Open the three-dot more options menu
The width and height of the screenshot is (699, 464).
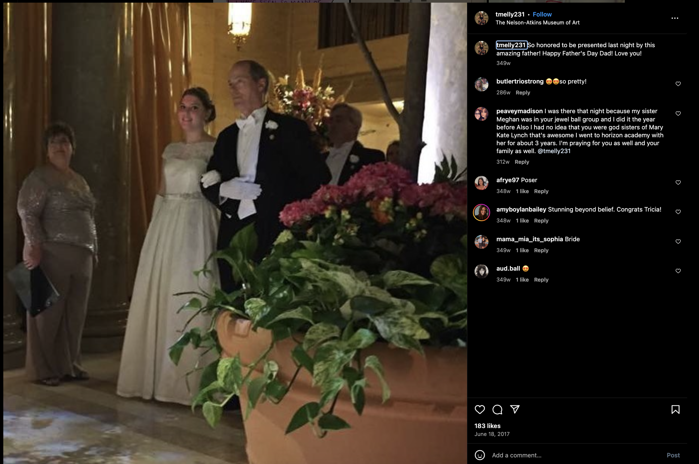tap(675, 18)
